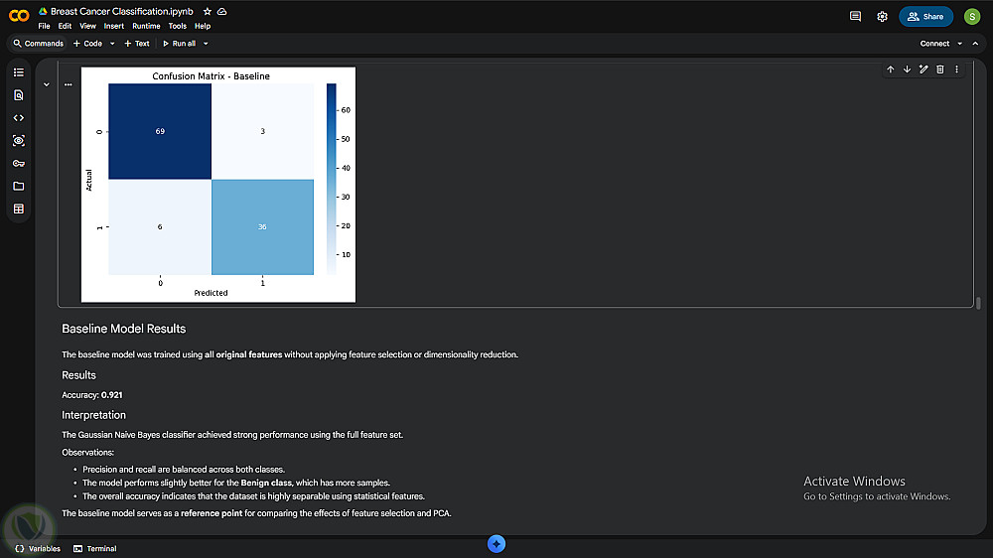Open the code snippets panel
Image resolution: width=993 pixels, height=558 pixels.
(x=18, y=118)
